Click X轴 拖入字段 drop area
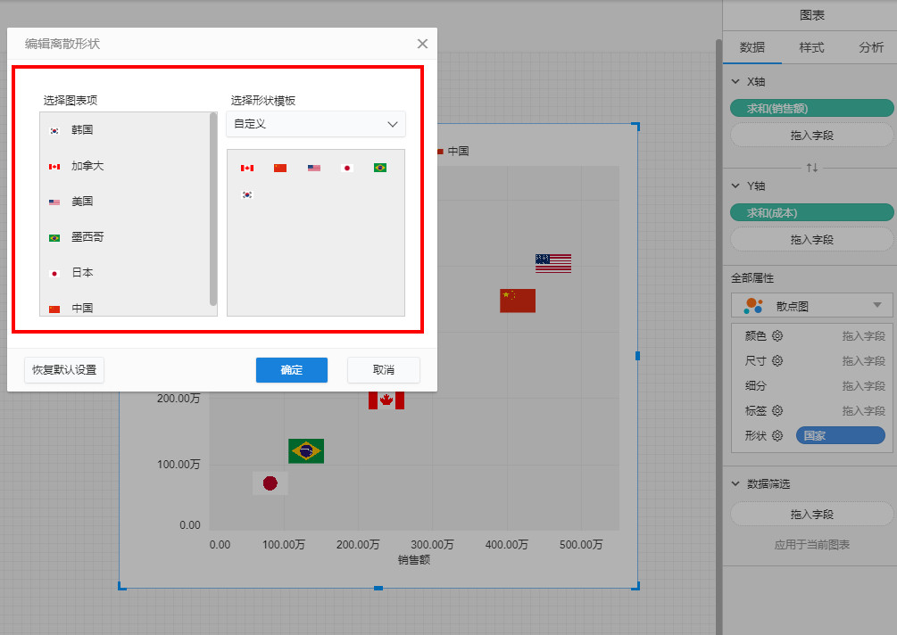 pyautogui.click(x=811, y=136)
